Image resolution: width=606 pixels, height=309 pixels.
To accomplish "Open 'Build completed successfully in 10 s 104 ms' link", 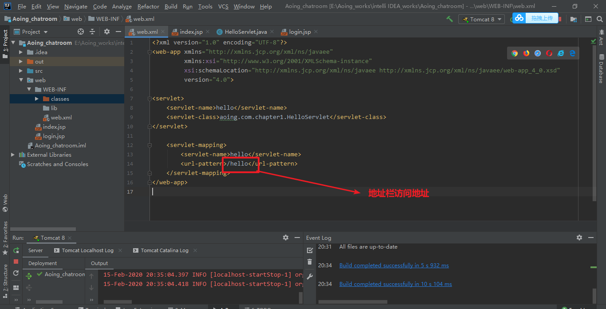I will coord(396,284).
